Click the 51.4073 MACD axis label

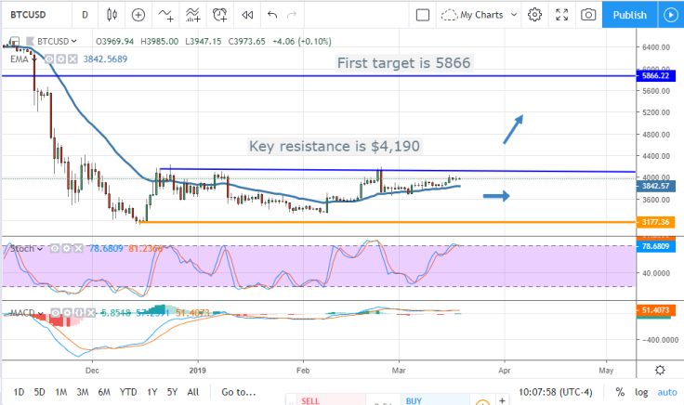(x=655, y=310)
